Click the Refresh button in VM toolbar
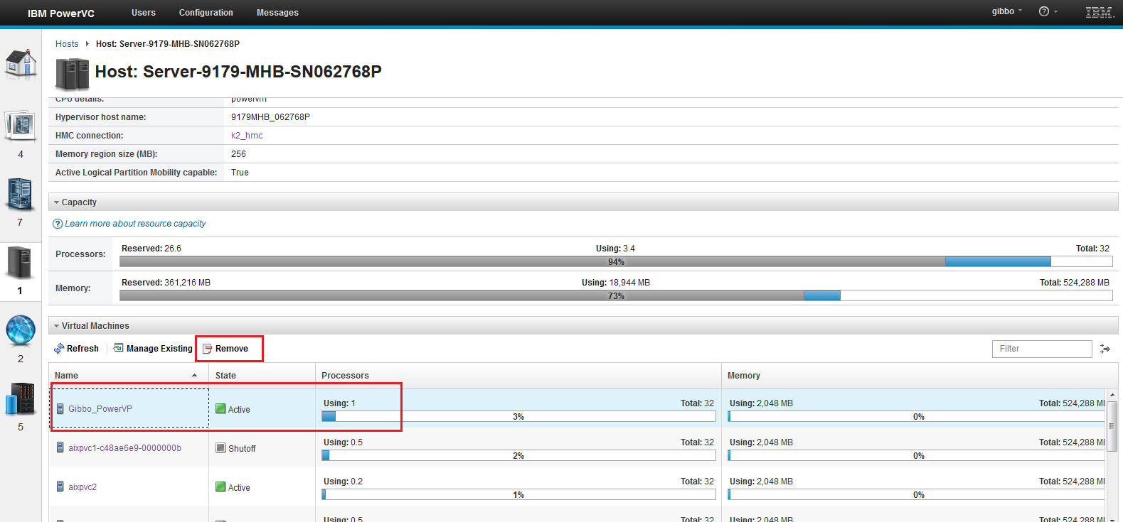This screenshot has height=522, width=1123. tap(76, 349)
